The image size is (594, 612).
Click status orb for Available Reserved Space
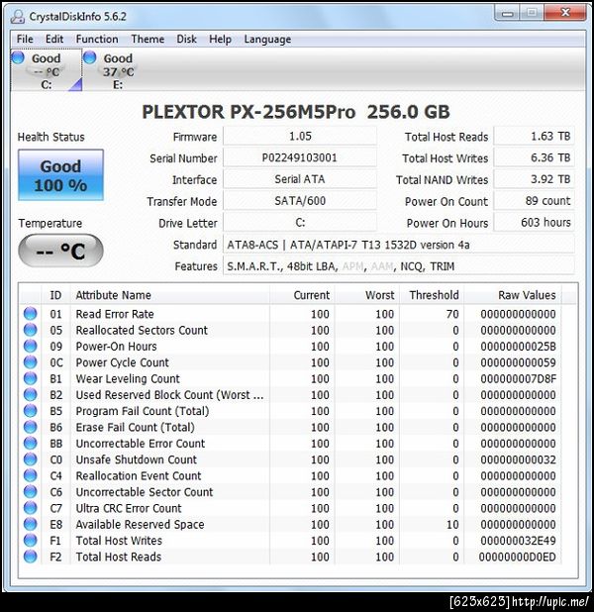point(30,524)
